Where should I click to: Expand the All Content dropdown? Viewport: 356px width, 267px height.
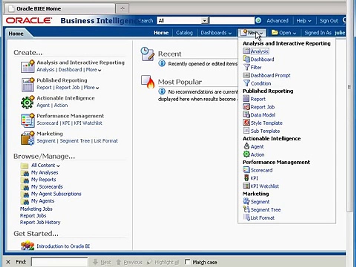tap(45, 165)
